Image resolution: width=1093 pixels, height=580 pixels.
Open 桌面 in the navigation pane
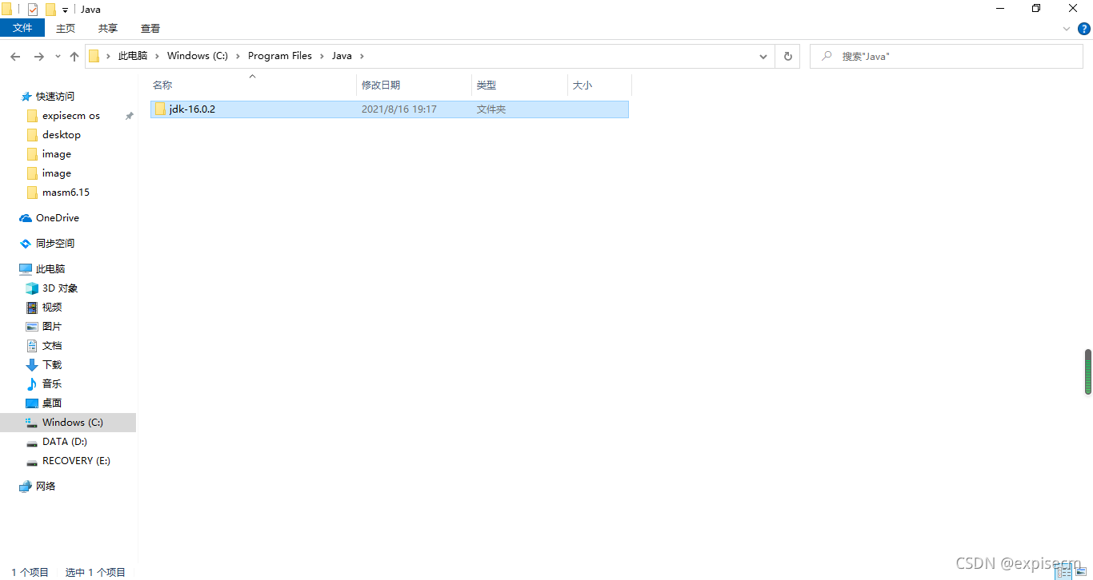[x=52, y=403]
